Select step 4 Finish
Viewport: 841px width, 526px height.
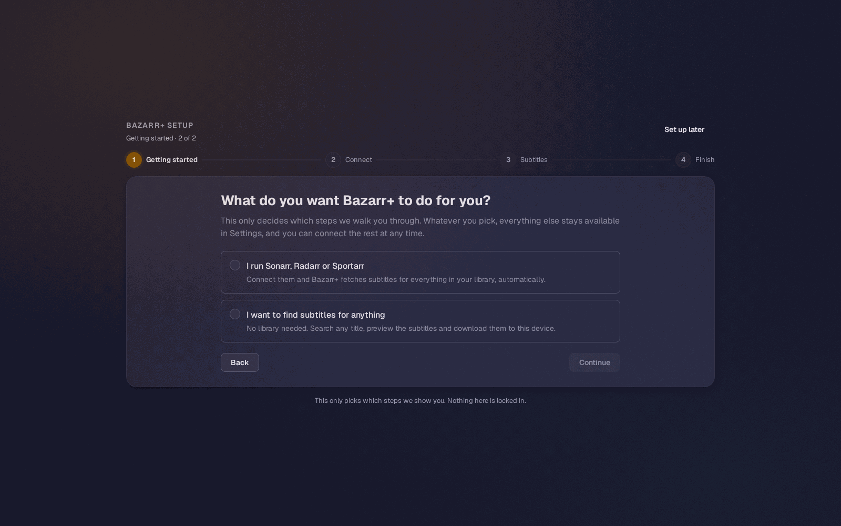click(695, 160)
